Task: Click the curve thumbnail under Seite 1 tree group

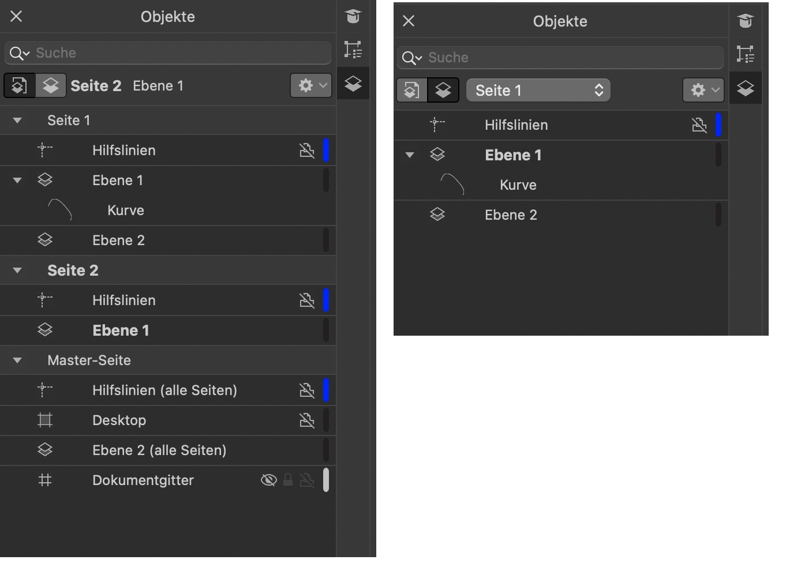Action: pos(60,210)
